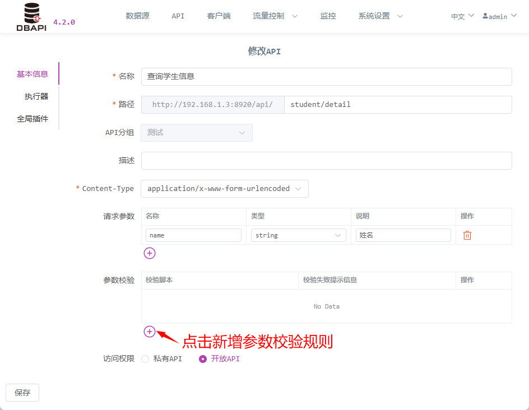The height and width of the screenshot is (410, 529).
Task: Open the 中文 language selector
Action: (462, 16)
